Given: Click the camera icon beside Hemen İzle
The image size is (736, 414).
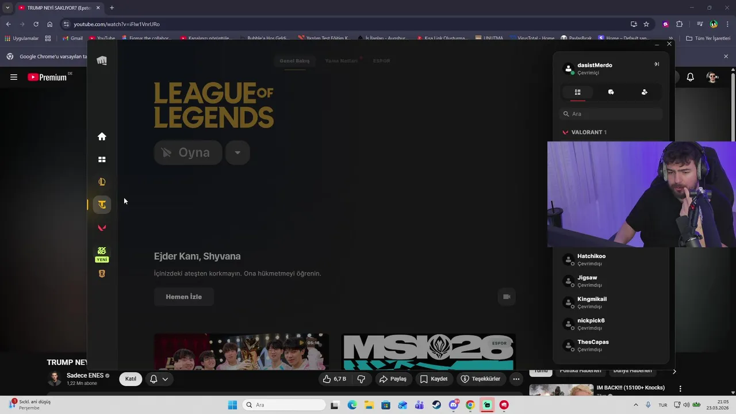Looking at the screenshot, I should (x=507, y=297).
